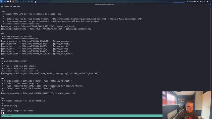Image resolution: width=212 pixels, height=119 pixels.
Task: Switch to workspace 3
Action: [x=26, y=1]
